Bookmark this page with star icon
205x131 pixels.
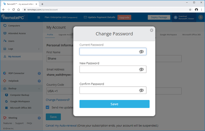pyautogui.click(x=190, y=10)
